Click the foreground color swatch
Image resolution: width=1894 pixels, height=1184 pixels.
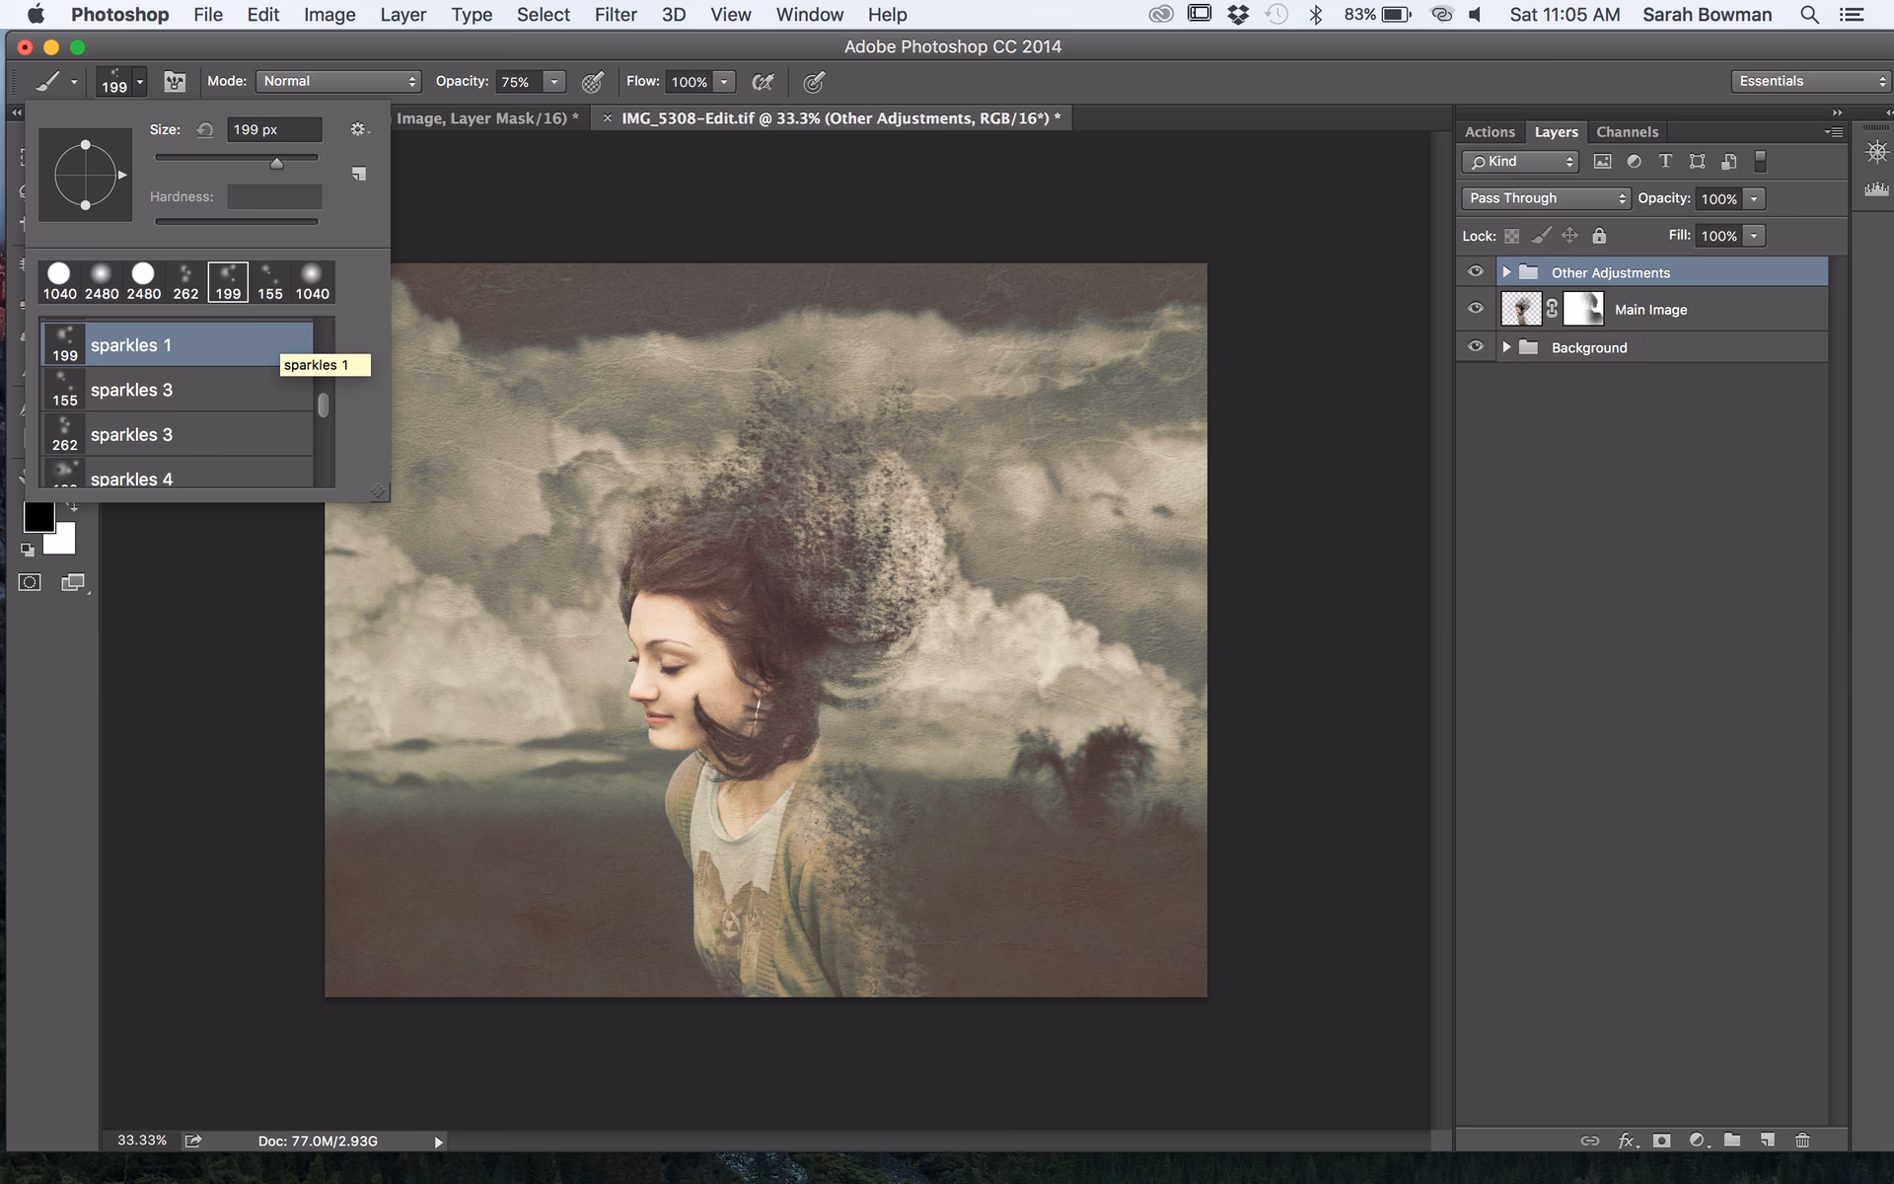40,516
